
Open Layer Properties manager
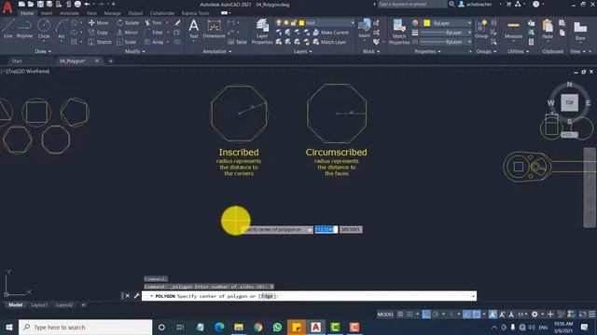pyautogui.click(x=262, y=31)
